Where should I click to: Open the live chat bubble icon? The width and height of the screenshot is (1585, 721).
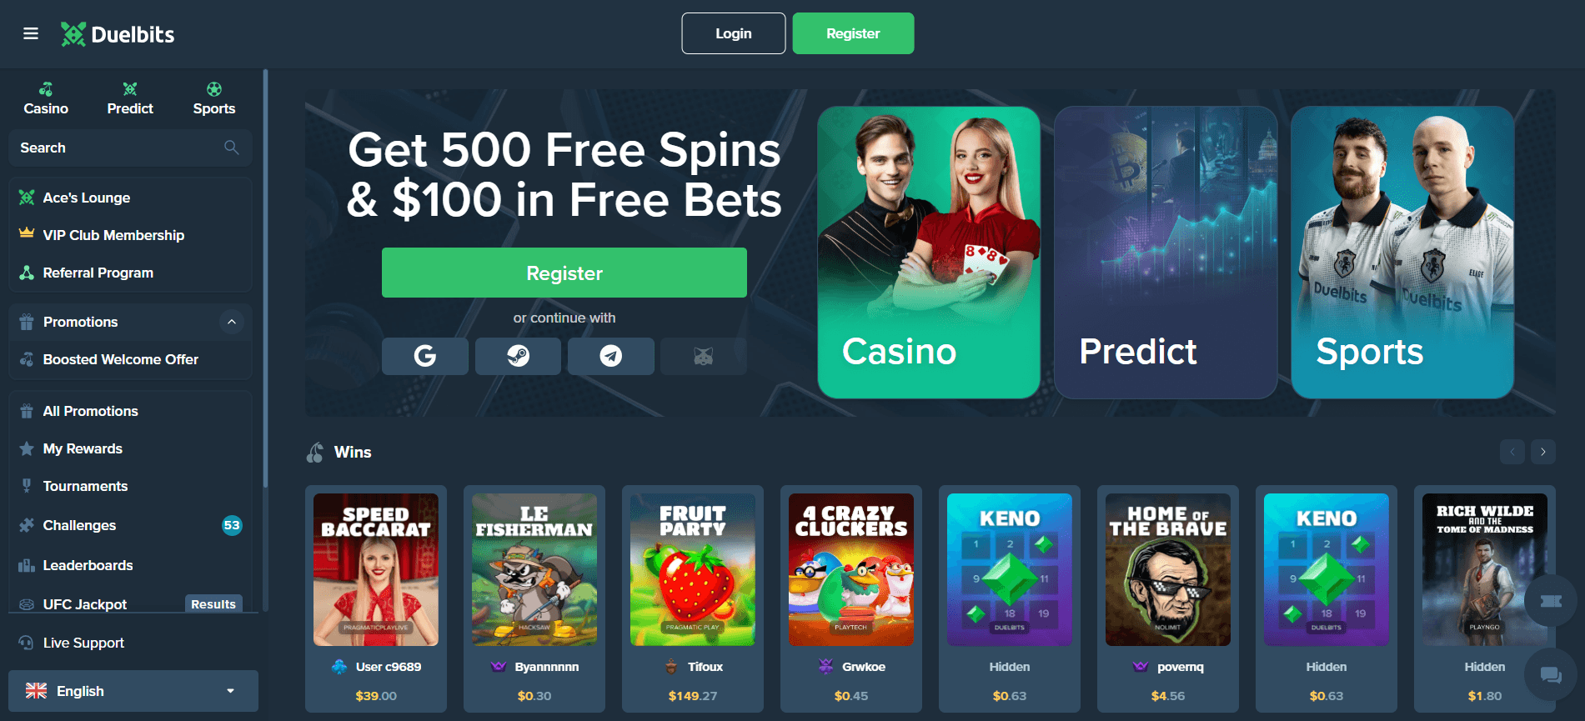(1551, 674)
